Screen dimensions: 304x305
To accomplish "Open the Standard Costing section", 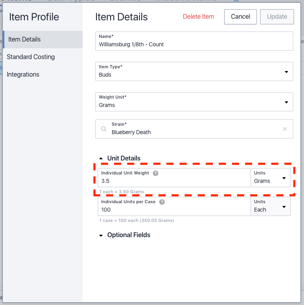I will pos(31,57).
